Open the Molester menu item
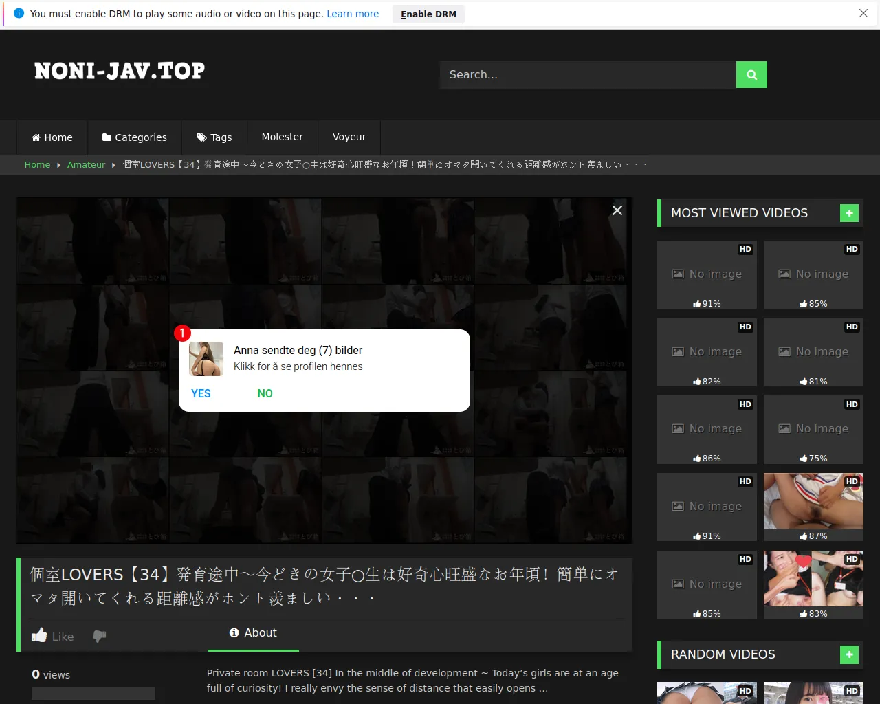 pos(282,137)
